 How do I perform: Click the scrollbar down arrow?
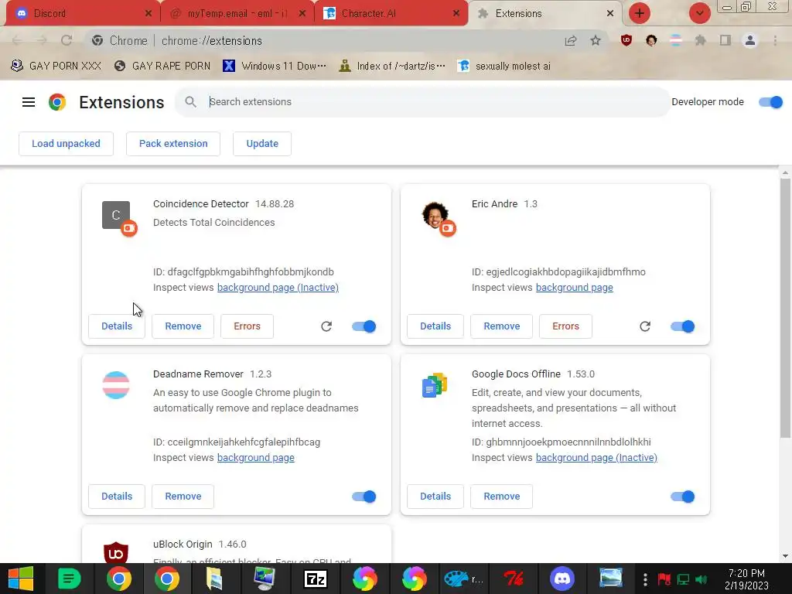786,556
